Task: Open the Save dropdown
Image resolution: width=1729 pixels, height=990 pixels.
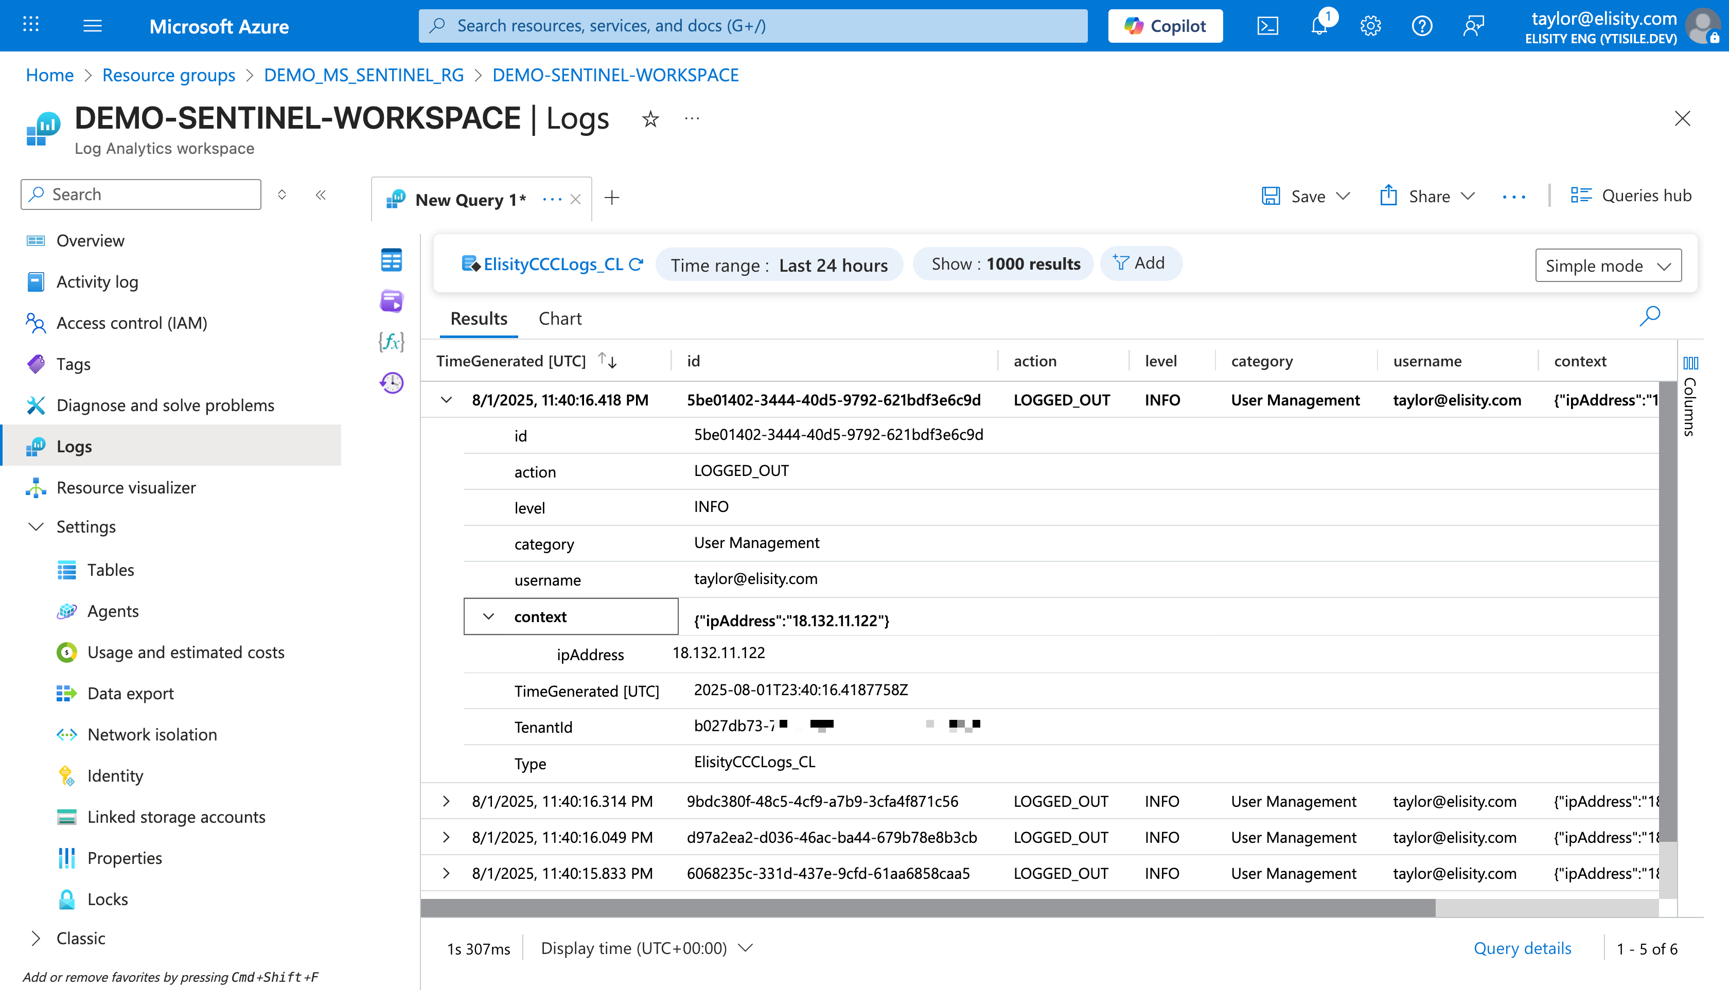Action: (x=1306, y=196)
